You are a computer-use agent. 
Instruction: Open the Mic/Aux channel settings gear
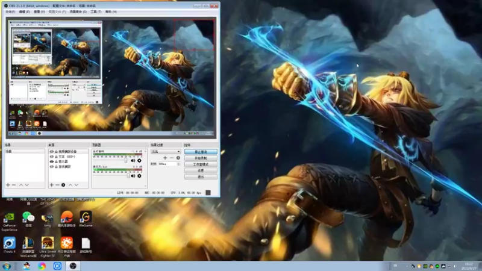click(x=139, y=176)
